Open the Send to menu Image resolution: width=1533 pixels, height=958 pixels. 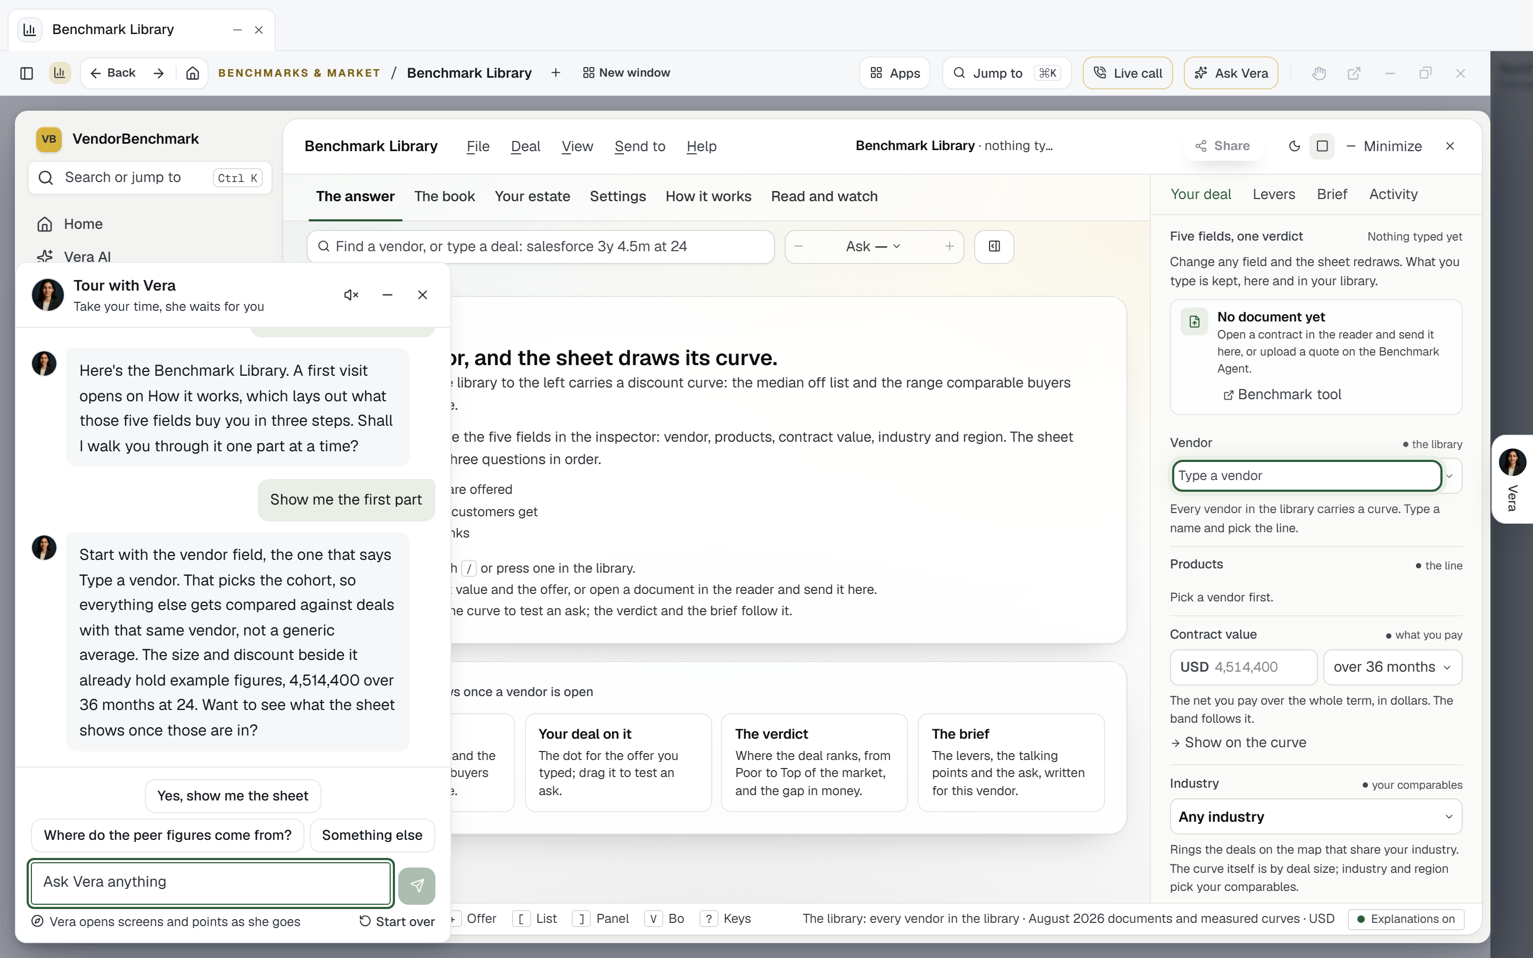point(640,146)
